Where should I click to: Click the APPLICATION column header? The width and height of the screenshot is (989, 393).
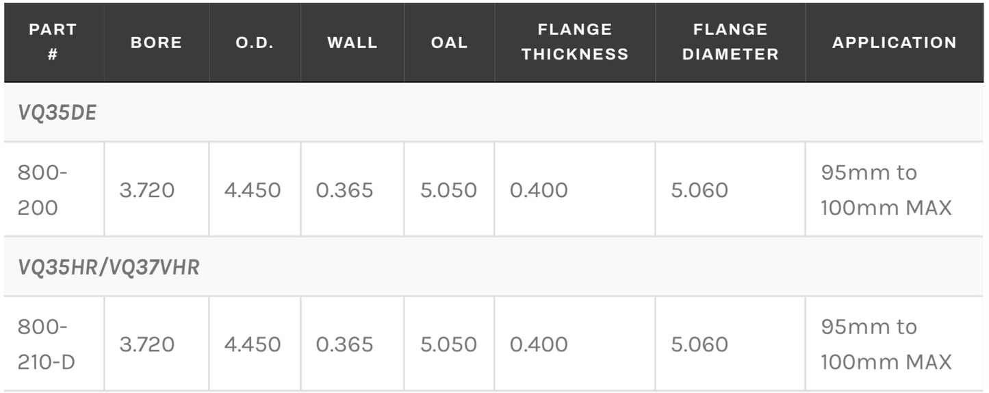click(x=894, y=42)
